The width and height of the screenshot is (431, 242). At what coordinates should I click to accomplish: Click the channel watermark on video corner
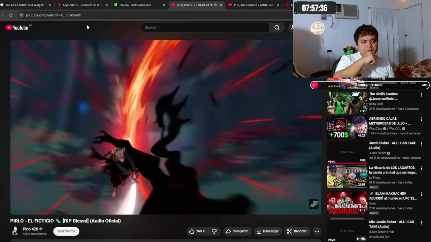pos(313,204)
